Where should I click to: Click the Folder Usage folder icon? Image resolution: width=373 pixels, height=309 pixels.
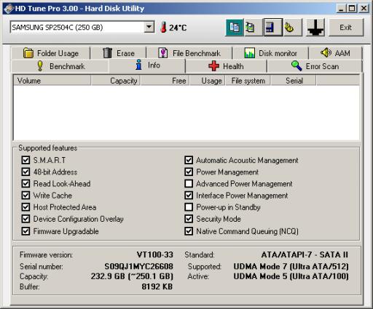tap(28, 53)
